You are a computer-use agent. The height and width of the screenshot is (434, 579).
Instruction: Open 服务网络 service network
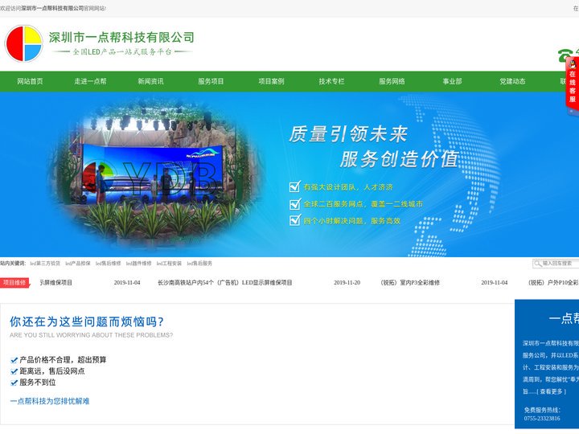(392, 81)
